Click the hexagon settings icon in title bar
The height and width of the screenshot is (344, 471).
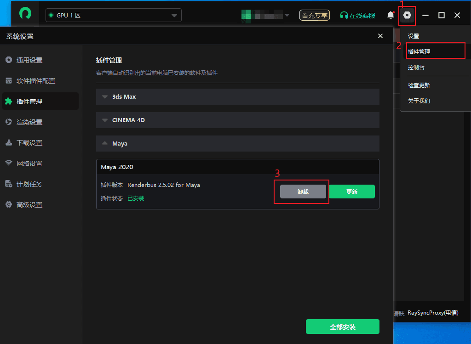[407, 15]
